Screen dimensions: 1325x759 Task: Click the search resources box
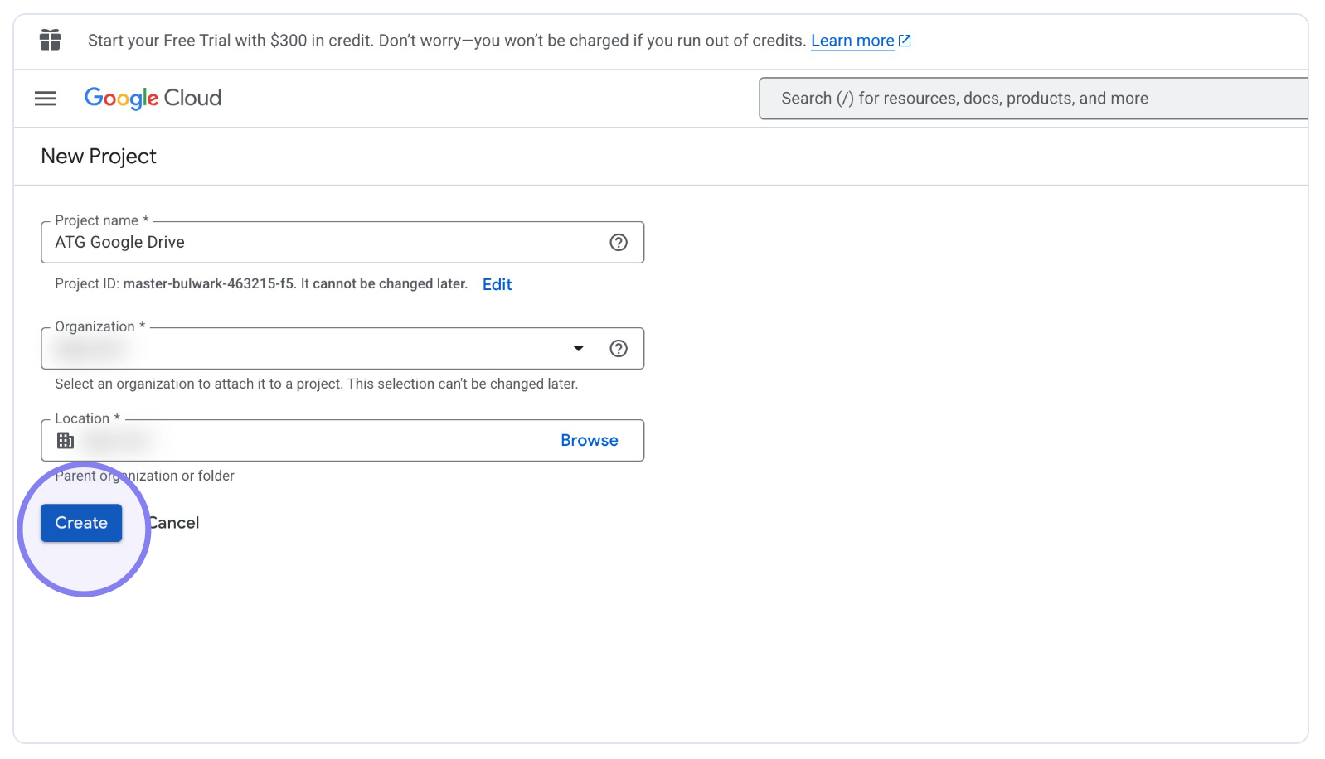1033,99
